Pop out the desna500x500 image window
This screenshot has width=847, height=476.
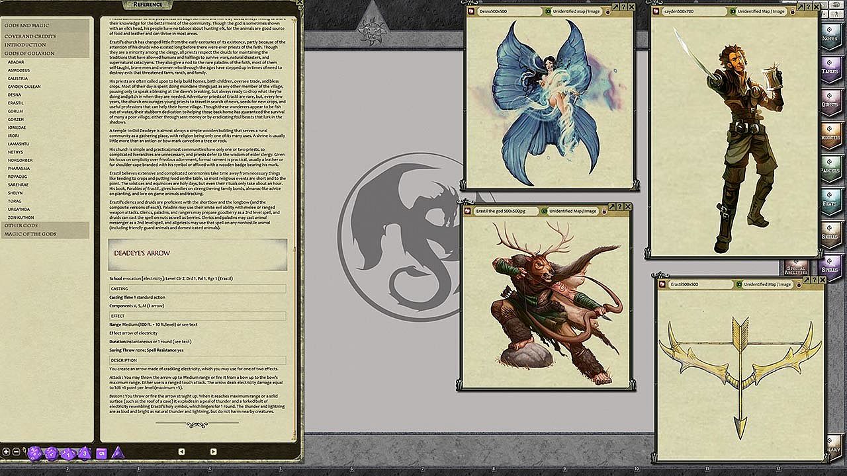pos(616,7)
